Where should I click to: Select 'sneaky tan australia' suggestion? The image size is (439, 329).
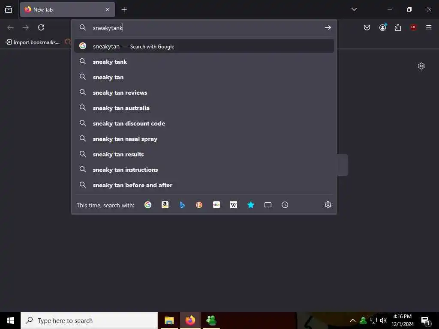pyautogui.click(x=204, y=108)
